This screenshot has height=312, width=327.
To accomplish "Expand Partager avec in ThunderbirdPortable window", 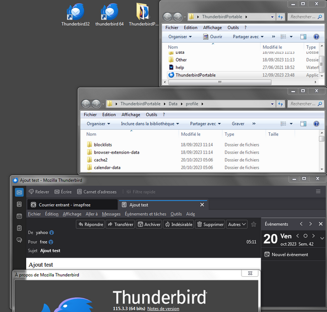I will [x=248, y=37].
